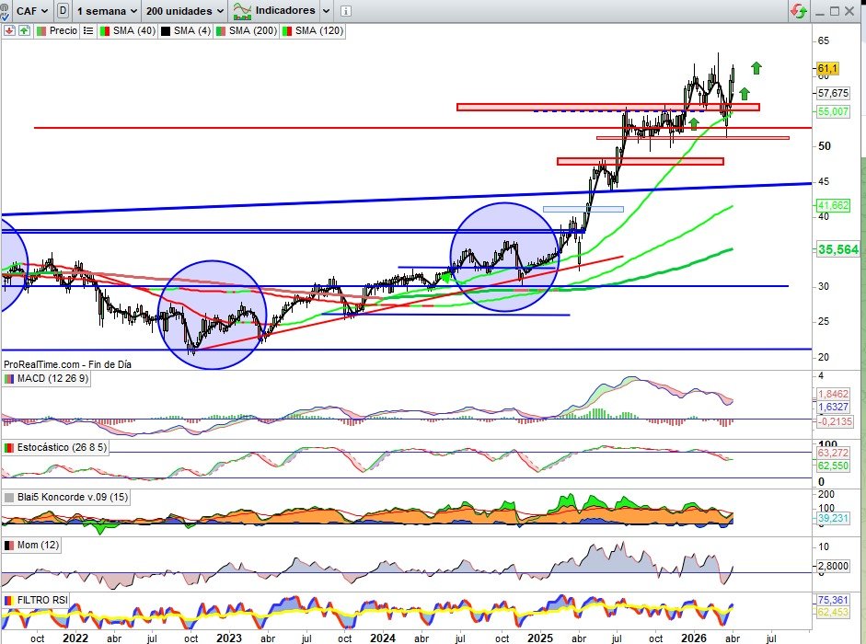
Task: Click the green up-arrow page icon
Action: [x=24, y=30]
